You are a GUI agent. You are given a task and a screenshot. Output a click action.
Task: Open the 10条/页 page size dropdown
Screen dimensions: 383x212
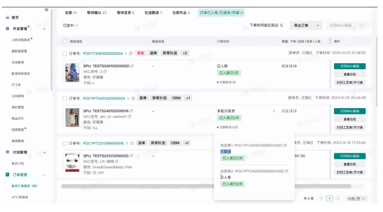356,199
